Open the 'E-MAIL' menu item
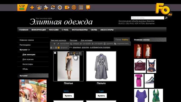181x102 pixels. point(65,30)
